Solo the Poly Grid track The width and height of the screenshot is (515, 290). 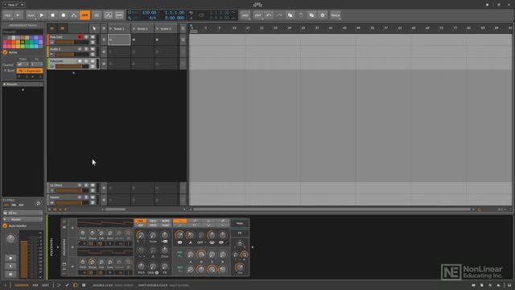click(x=86, y=37)
